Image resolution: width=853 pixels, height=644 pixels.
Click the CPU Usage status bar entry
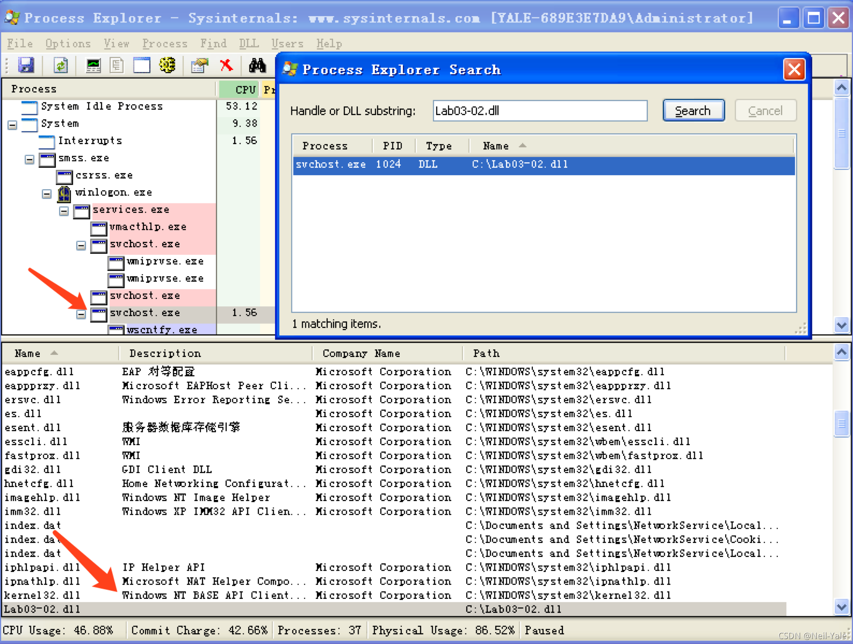tap(58, 630)
